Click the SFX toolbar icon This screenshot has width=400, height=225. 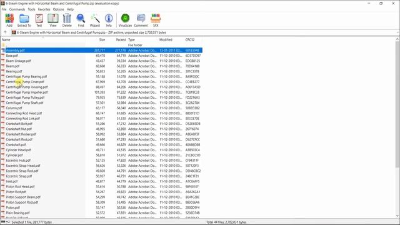pyautogui.click(x=156, y=21)
